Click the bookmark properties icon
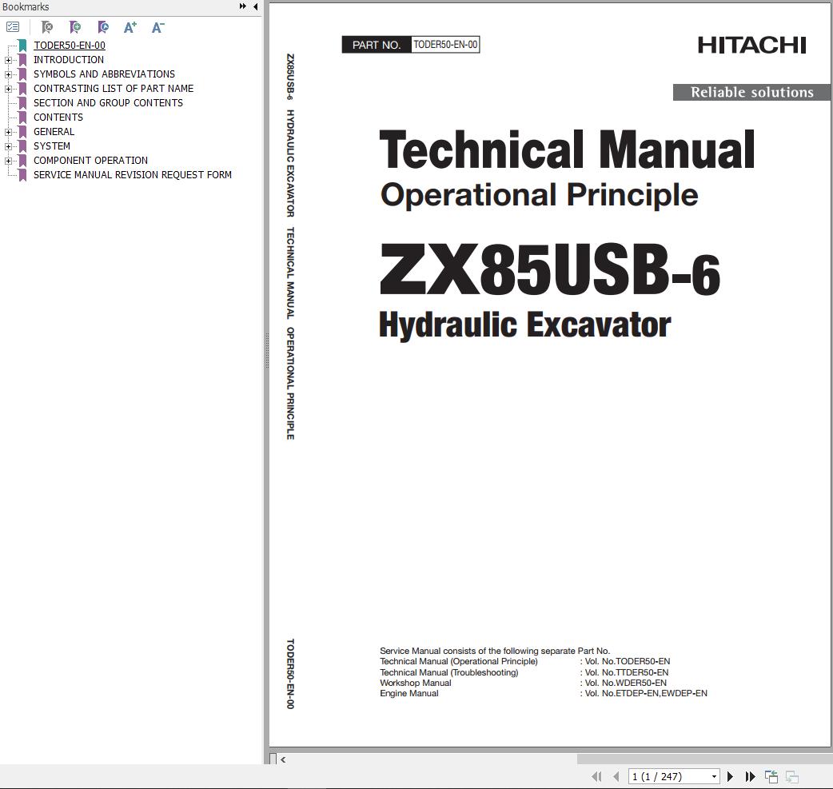Viewport: 833px width, 789px height. pyautogui.click(x=103, y=26)
